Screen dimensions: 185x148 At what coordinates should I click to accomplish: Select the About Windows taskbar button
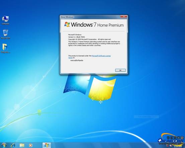click(47, 145)
